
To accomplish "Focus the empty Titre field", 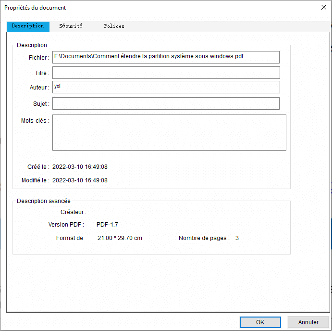I will [166, 73].
